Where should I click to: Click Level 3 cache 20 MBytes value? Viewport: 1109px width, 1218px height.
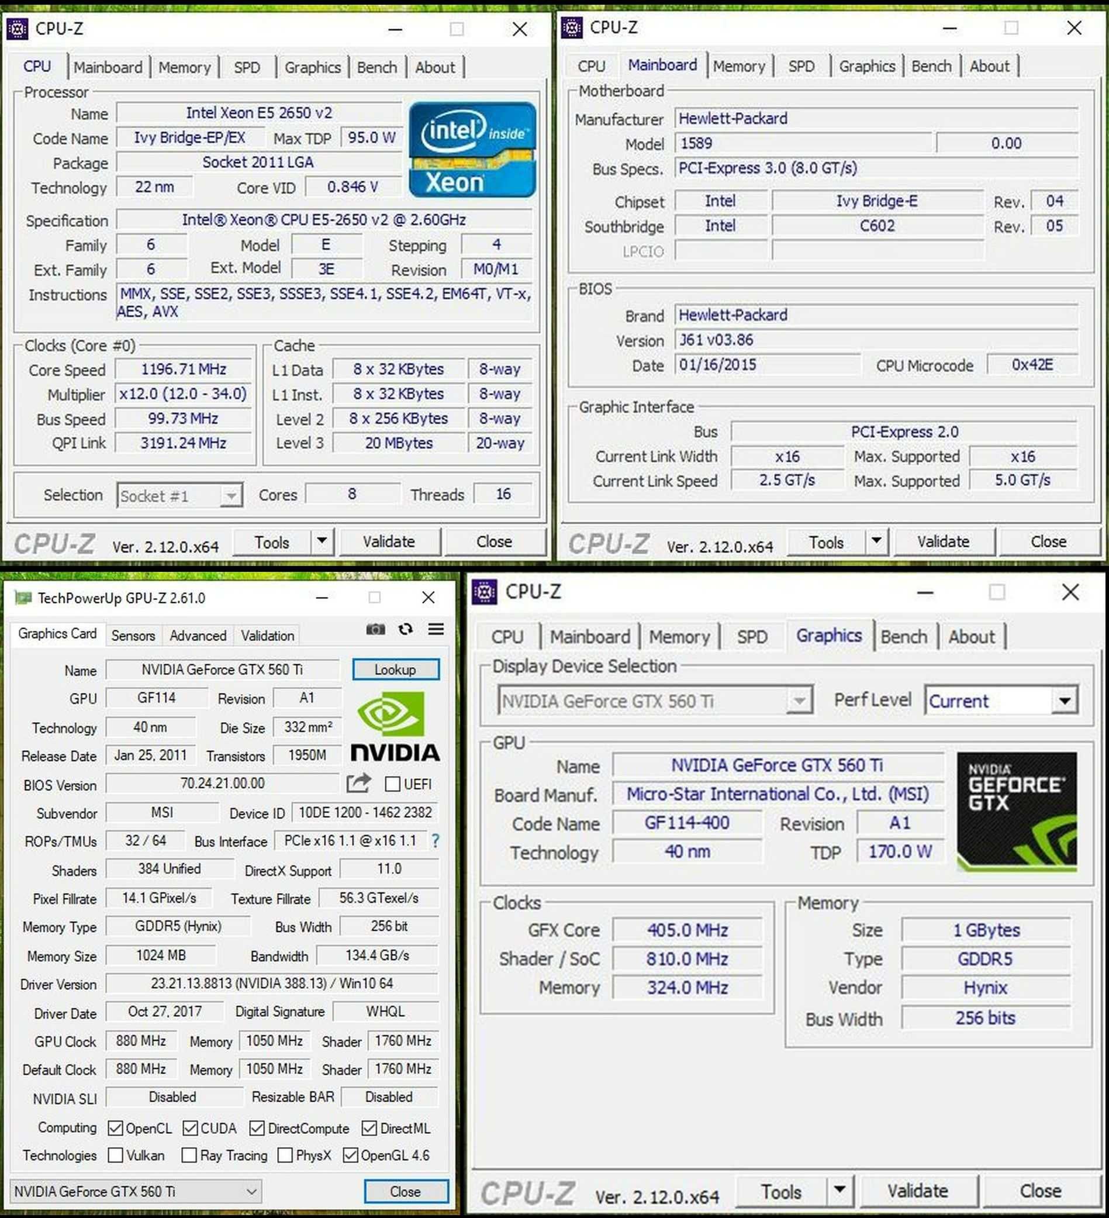pyautogui.click(x=399, y=443)
